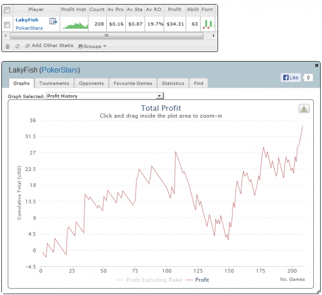Tick the header select-all checkbox
This screenshot has width=322, height=295.
click(x=7, y=10)
